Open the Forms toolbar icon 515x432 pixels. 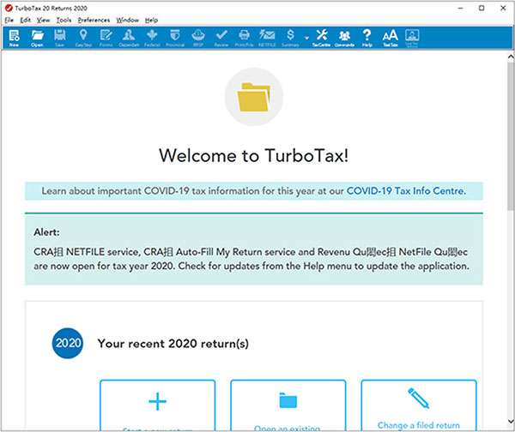click(106, 38)
